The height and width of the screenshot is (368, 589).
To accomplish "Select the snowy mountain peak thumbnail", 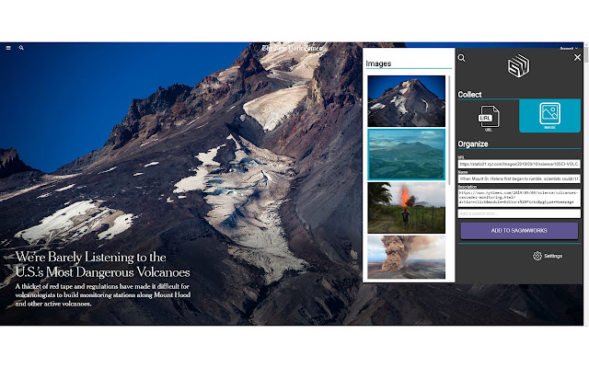I will coord(407,101).
